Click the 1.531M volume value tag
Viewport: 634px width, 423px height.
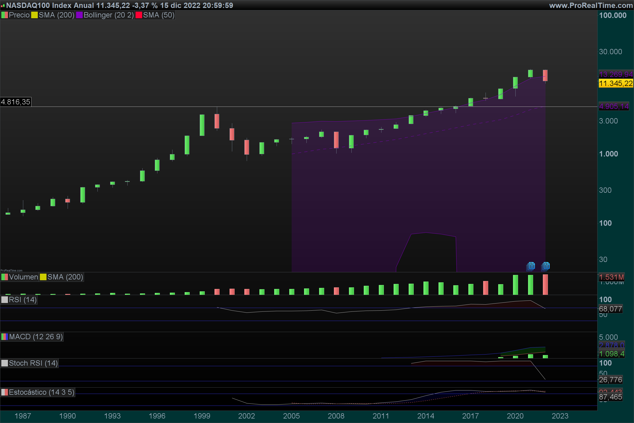(611, 277)
